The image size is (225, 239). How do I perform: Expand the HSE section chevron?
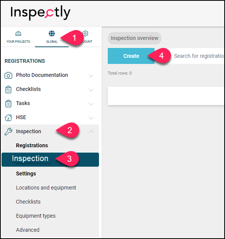(x=91, y=118)
